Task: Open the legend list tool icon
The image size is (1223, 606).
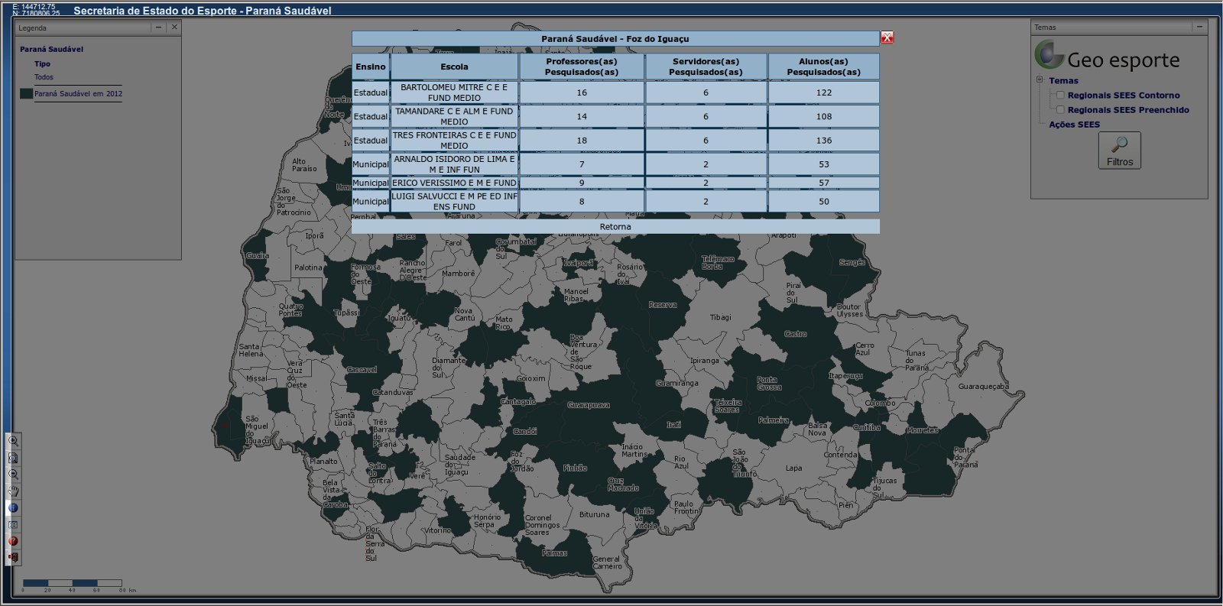Action: pos(13,525)
